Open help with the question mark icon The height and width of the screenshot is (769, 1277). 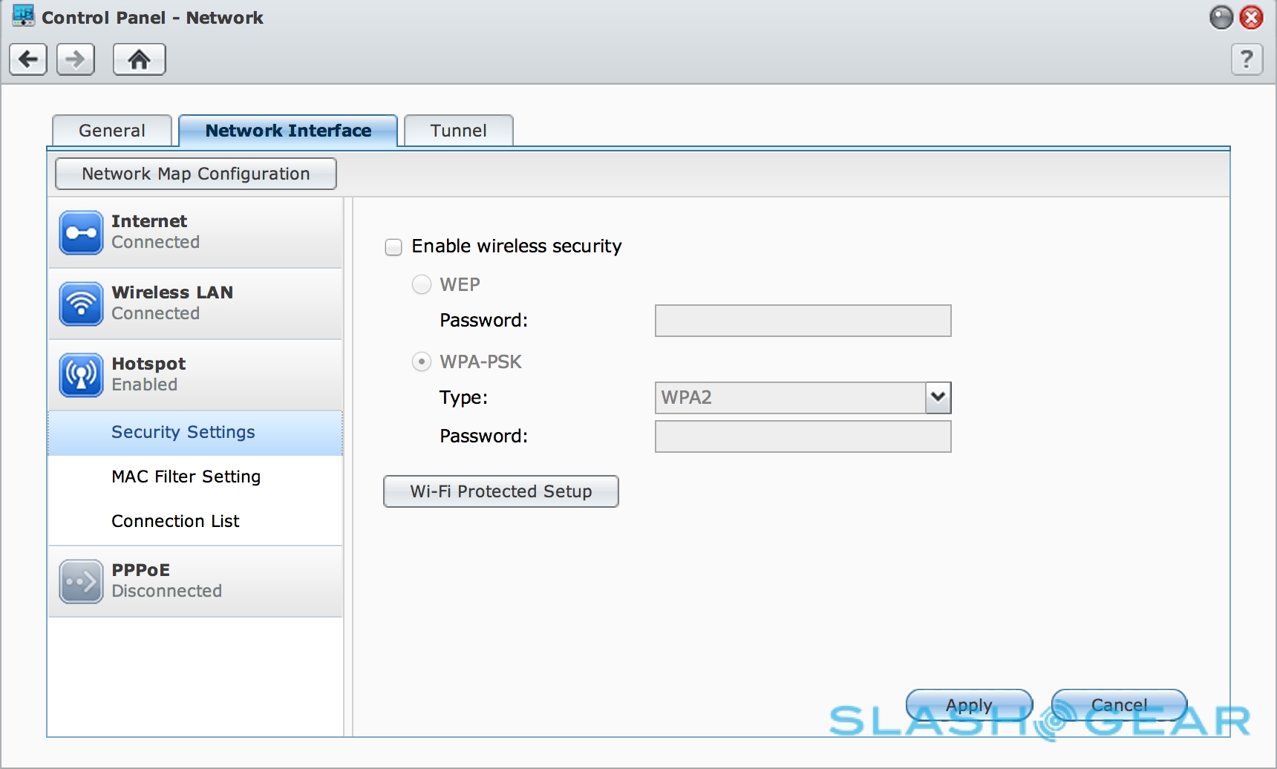pos(1247,59)
